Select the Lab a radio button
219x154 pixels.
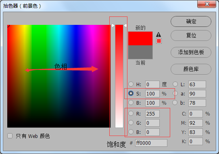point(175,93)
